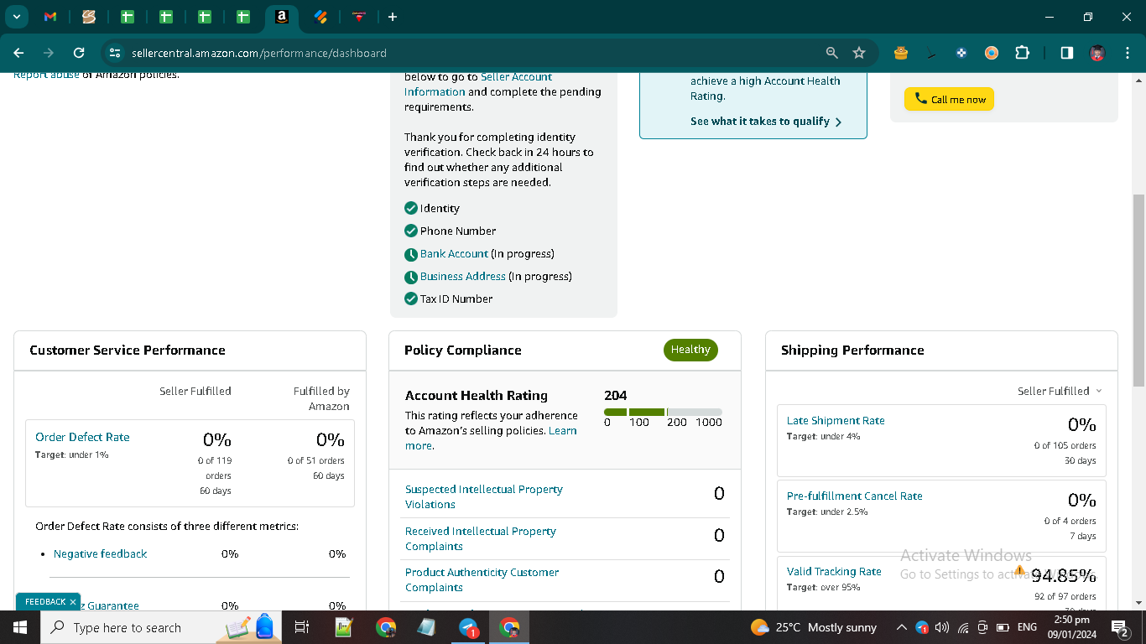Select the Account Health Rating value 204
Viewport: 1146px width, 644px height.
point(616,395)
